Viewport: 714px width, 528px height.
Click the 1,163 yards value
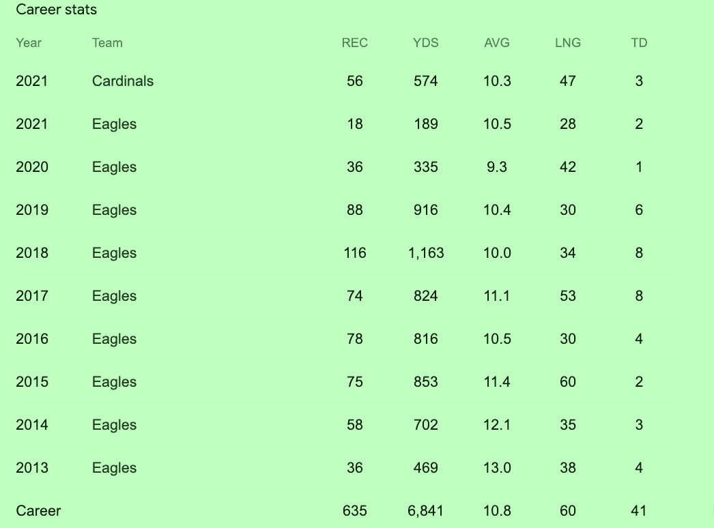pyautogui.click(x=426, y=253)
